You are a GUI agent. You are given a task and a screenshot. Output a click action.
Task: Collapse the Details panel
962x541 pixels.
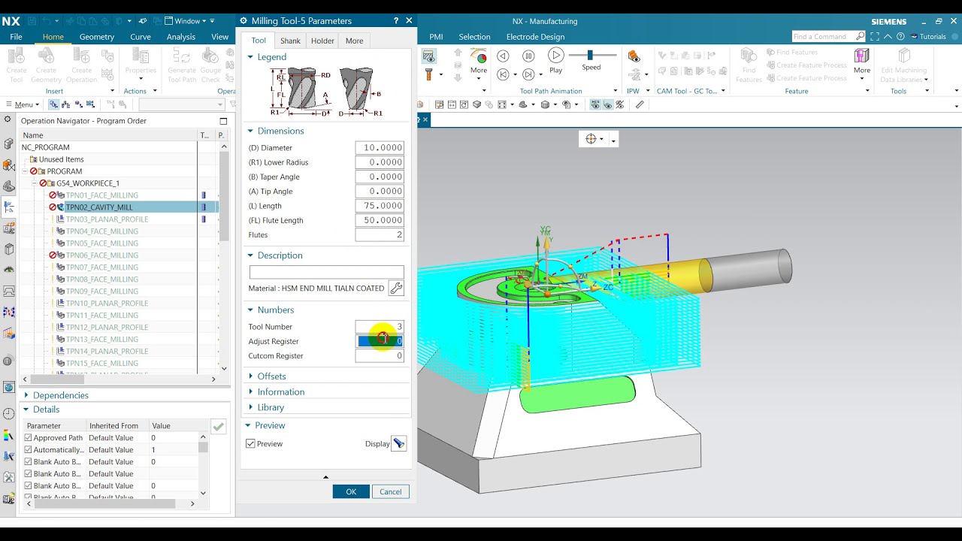26,410
